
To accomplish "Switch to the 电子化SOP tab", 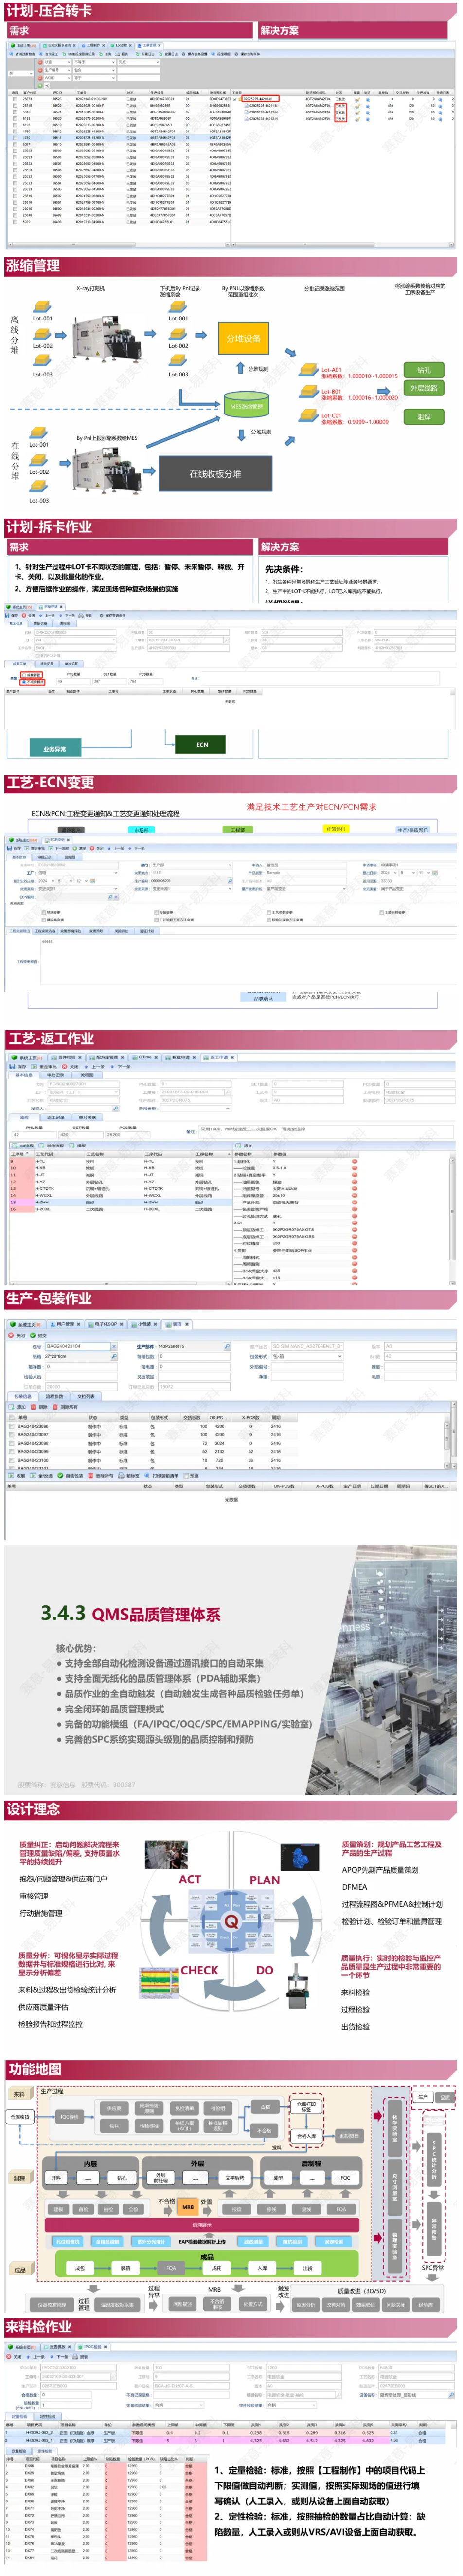I will tap(106, 1324).
